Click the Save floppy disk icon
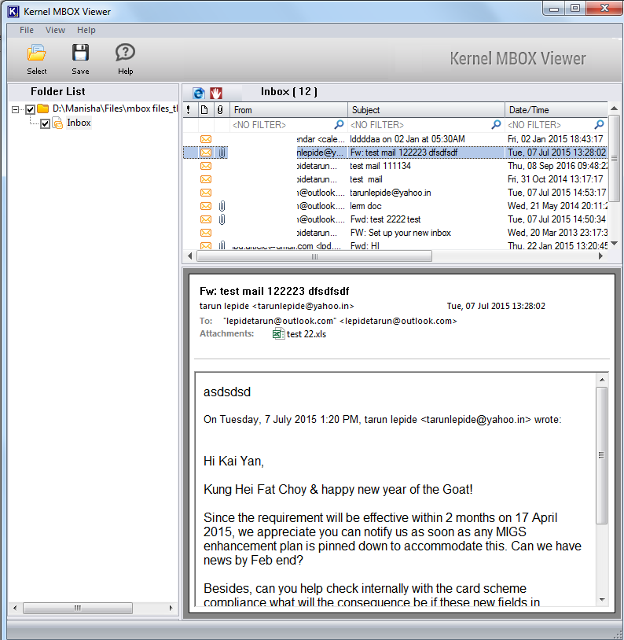Image resolution: width=624 pixels, height=640 pixels. point(80,53)
